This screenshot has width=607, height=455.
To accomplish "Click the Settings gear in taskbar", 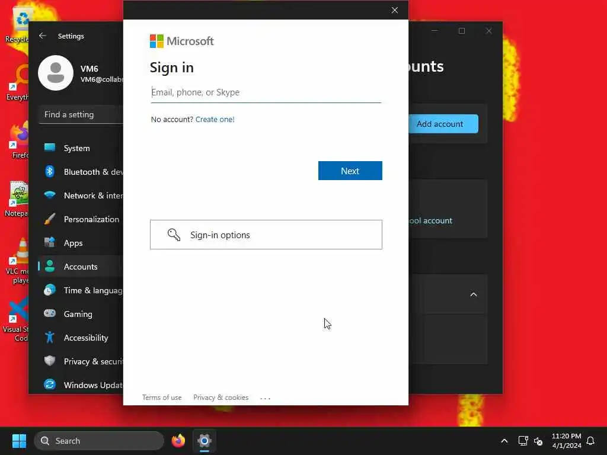I will pos(205,441).
